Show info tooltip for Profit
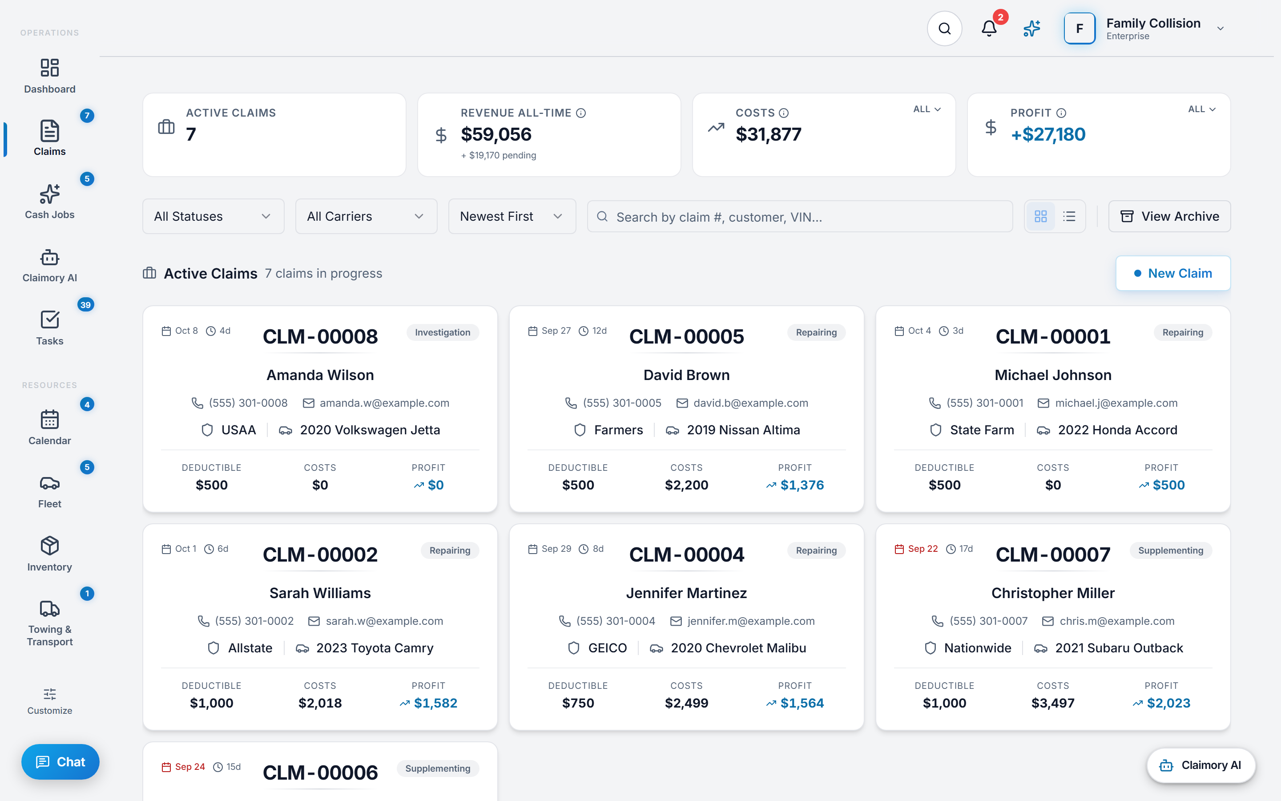 pos(1061,113)
